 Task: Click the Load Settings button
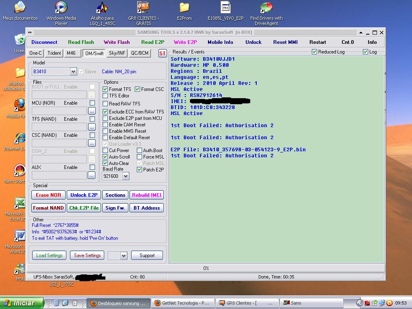[49, 255]
